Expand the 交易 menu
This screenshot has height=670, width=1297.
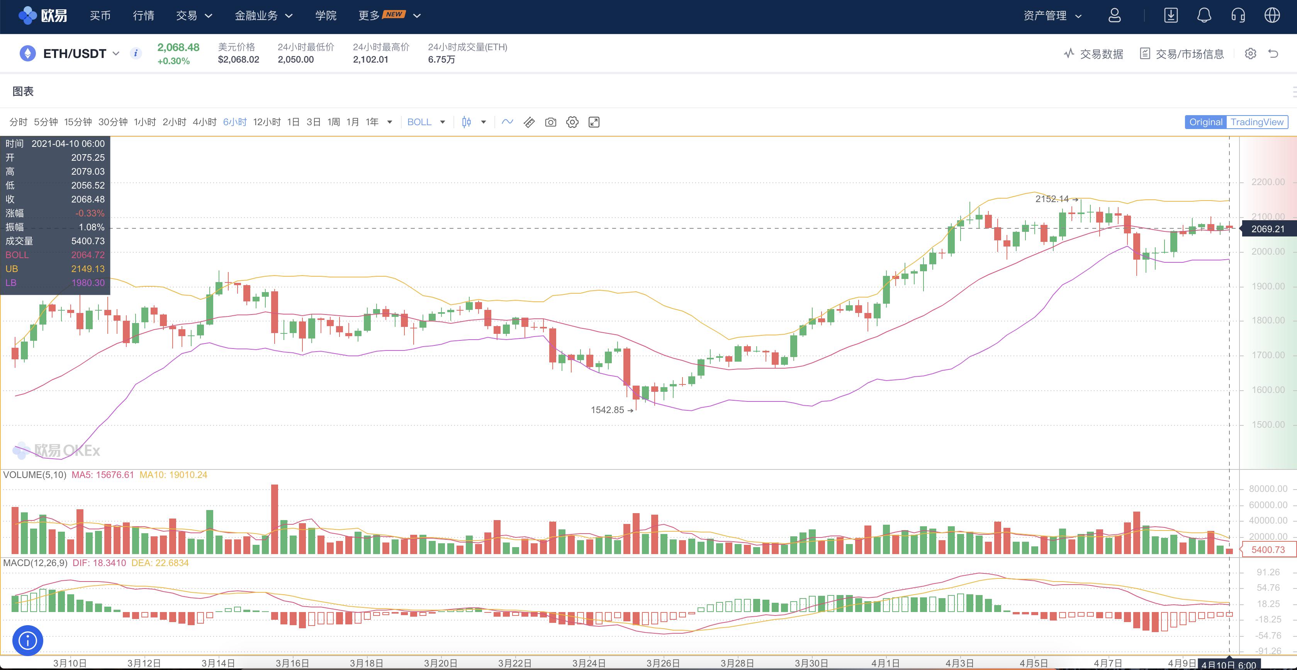coord(194,15)
